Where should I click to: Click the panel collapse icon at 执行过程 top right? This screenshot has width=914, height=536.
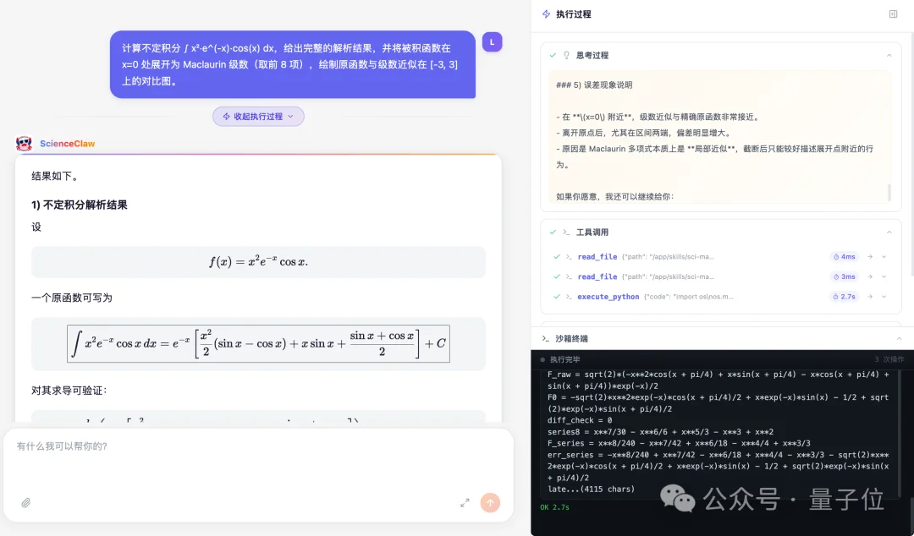pos(893,14)
